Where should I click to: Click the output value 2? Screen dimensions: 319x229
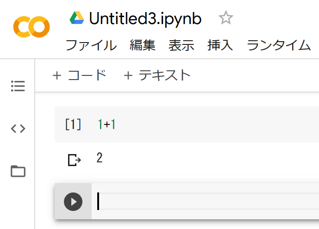tap(100, 158)
